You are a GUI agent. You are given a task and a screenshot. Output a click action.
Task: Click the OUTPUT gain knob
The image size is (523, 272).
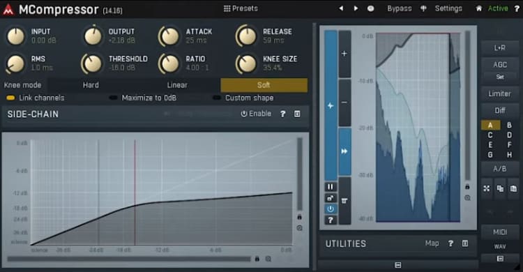tap(93, 36)
